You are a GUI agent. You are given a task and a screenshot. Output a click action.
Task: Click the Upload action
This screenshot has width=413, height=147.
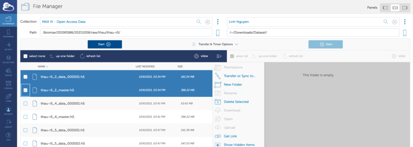click(225, 128)
